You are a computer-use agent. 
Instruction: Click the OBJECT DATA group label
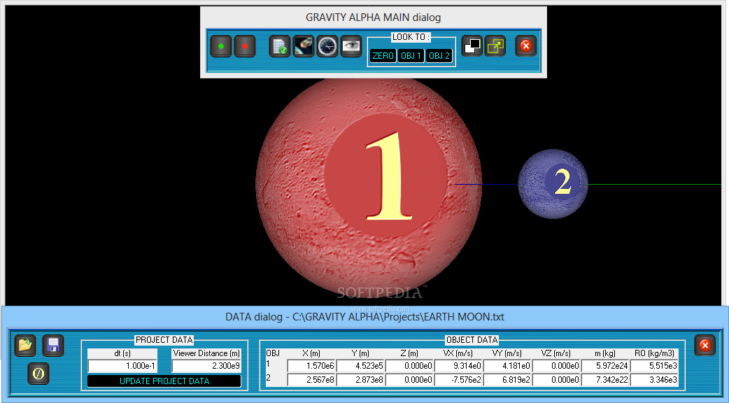point(472,340)
